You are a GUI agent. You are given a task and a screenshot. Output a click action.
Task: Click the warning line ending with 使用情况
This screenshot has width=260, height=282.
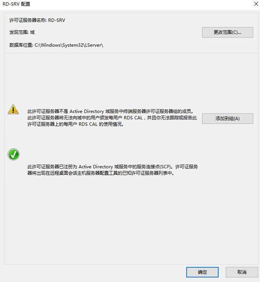coord(76,124)
